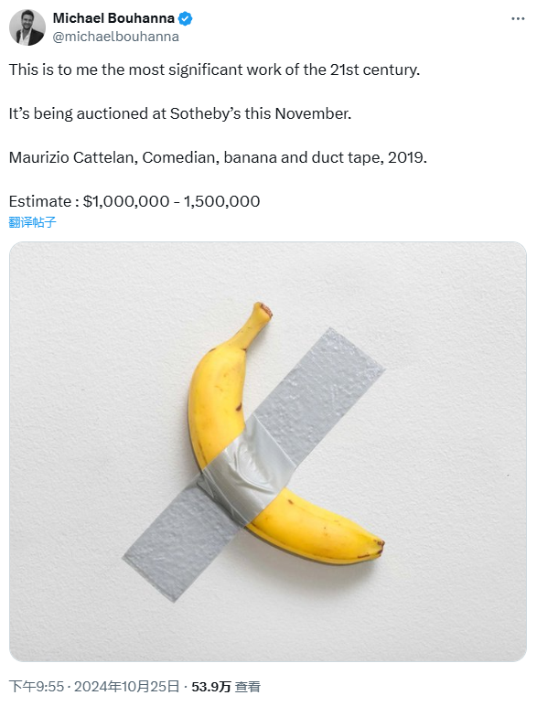Click the date 2024年10月25日
Image resolution: width=537 pixels, height=706 pixels.
coord(126,686)
